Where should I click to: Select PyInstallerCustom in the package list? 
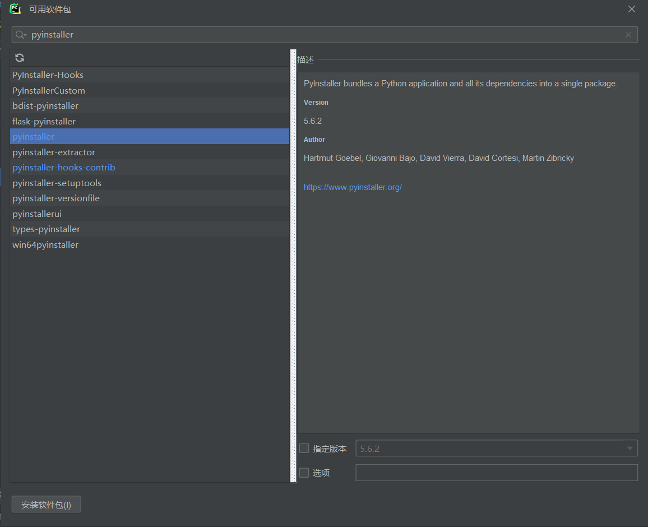150,90
